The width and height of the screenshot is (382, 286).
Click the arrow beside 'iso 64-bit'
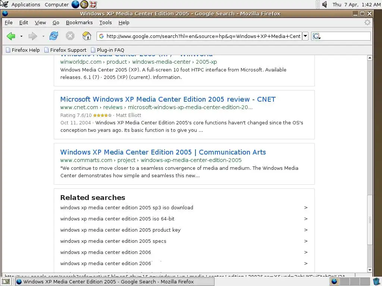pyautogui.click(x=306, y=219)
